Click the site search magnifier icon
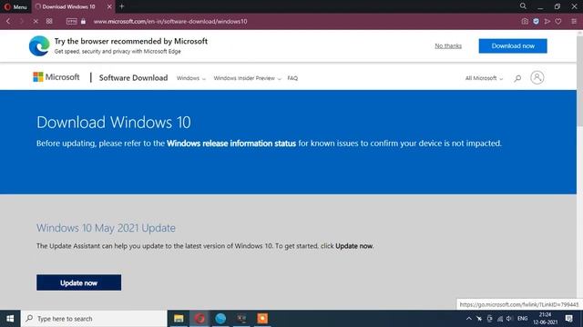 tap(517, 78)
